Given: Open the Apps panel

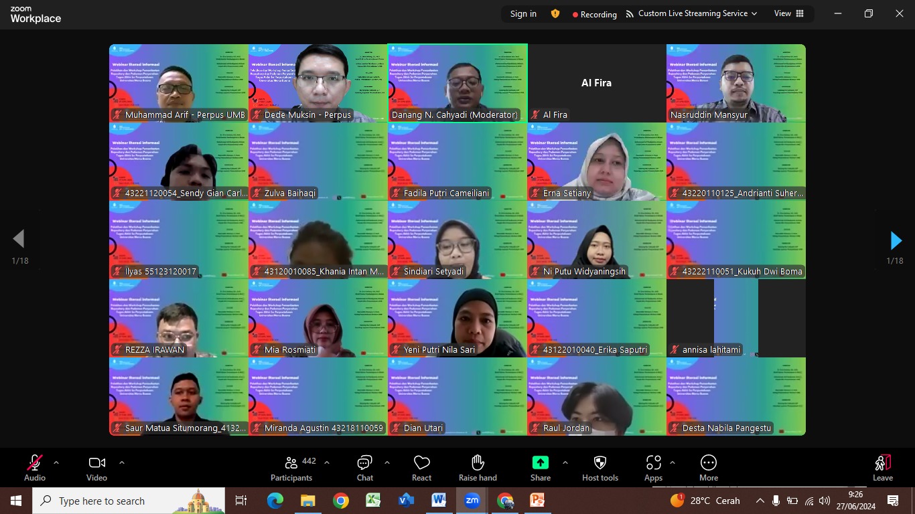Looking at the screenshot, I should [x=653, y=468].
